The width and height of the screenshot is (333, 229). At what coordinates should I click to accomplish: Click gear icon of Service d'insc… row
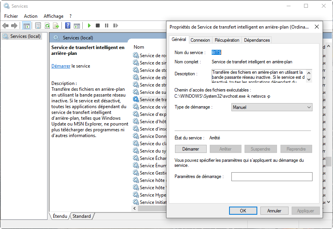pyautogui.click(x=136, y=129)
